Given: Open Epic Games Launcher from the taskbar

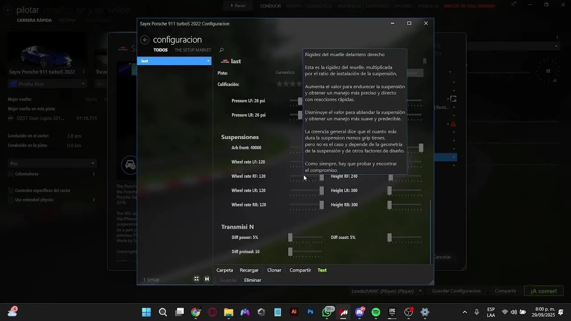Looking at the screenshot, I should (x=392, y=312).
